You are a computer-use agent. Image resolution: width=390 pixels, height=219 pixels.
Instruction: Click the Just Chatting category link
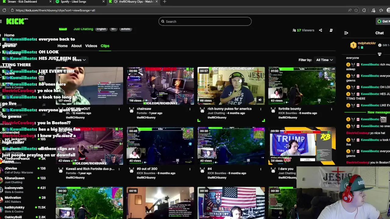[x=83, y=29]
